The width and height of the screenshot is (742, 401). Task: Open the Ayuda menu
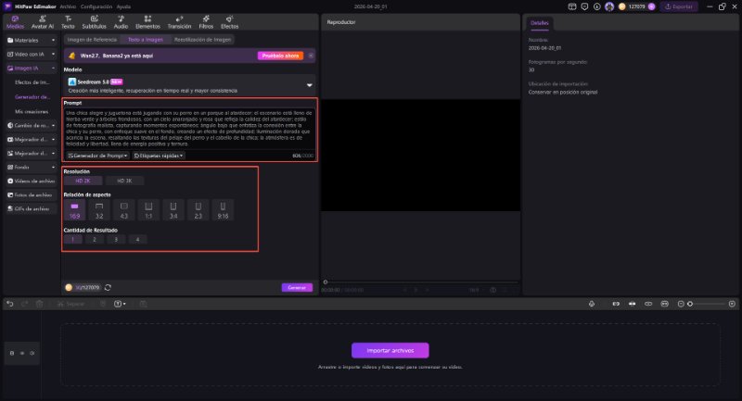123,6
